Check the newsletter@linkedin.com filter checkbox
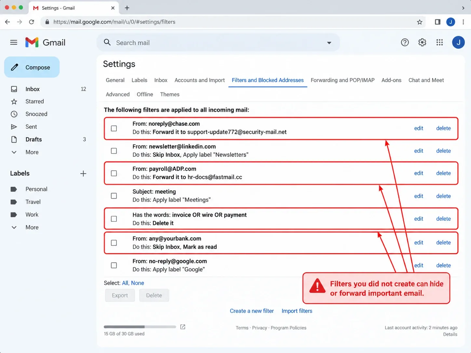471x353 pixels. [x=114, y=151]
